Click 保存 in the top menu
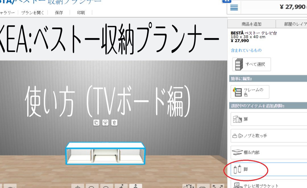Image resolution: width=307 pixels, height=188 pixels. [59, 13]
